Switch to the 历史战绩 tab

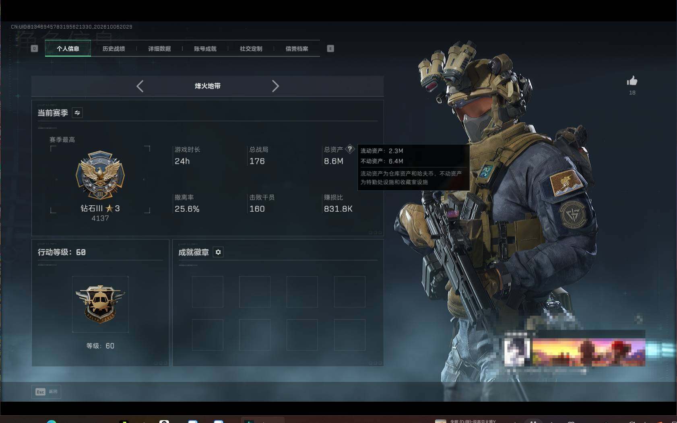pyautogui.click(x=114, y=49)
